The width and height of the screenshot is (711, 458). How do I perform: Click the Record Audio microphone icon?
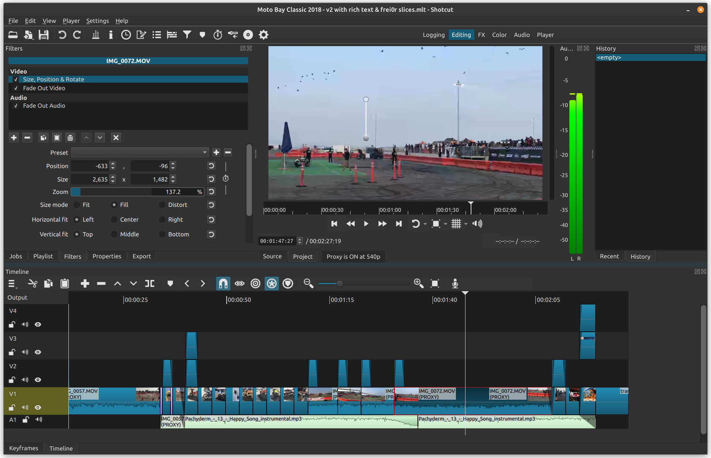[x=454, y=283]
